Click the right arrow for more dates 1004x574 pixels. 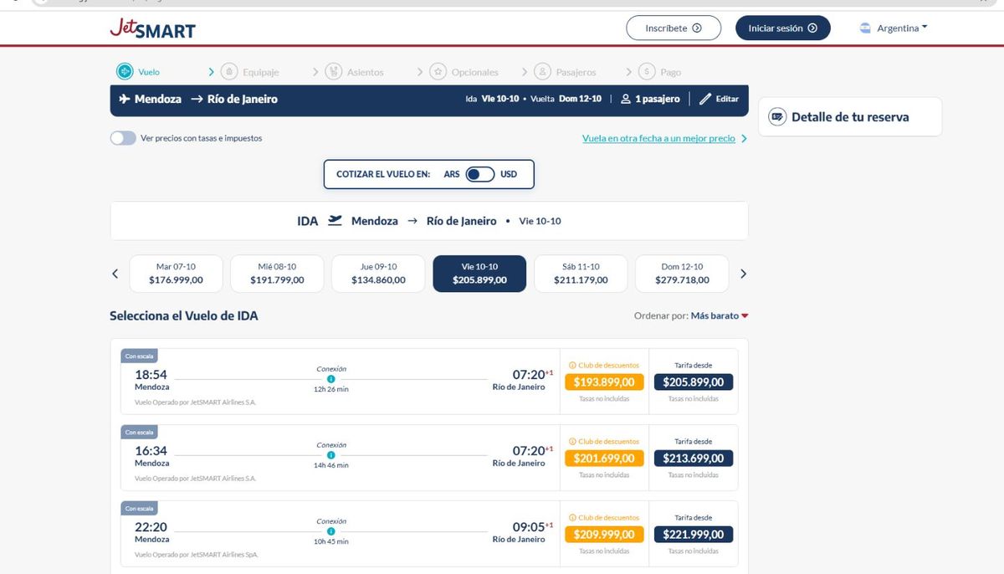click(x=743, y=273)
